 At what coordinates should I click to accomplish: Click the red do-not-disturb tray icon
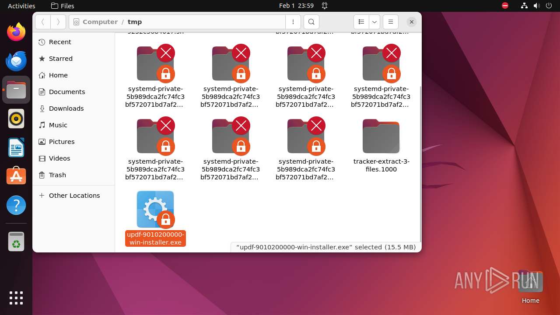click(x=505, y=6)
